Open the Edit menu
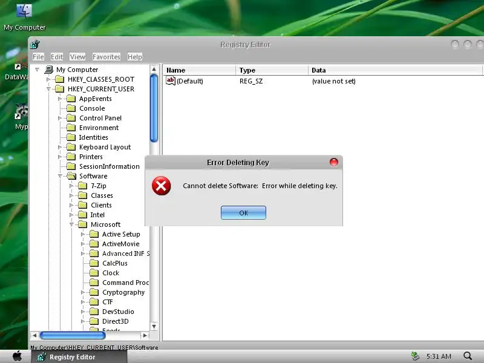The image size is (484, 363). click(57, 57)
